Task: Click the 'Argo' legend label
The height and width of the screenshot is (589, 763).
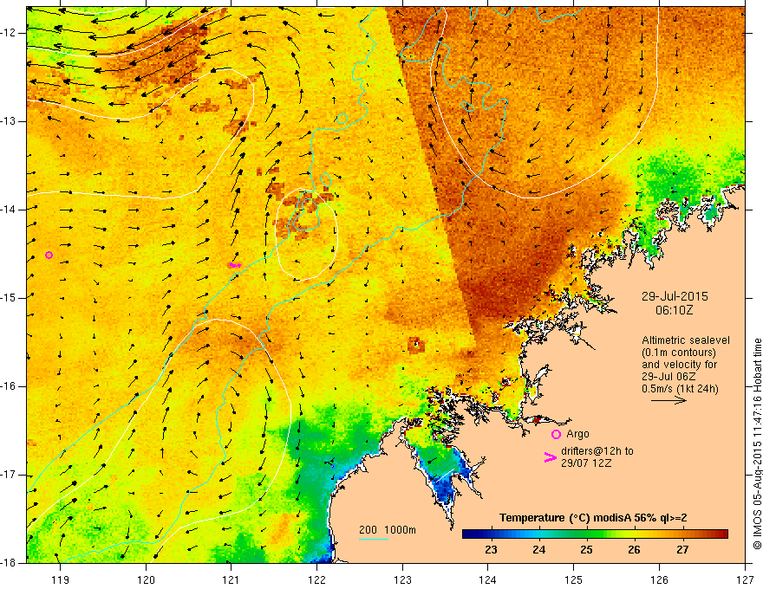Action: click(x=577, y=434)
